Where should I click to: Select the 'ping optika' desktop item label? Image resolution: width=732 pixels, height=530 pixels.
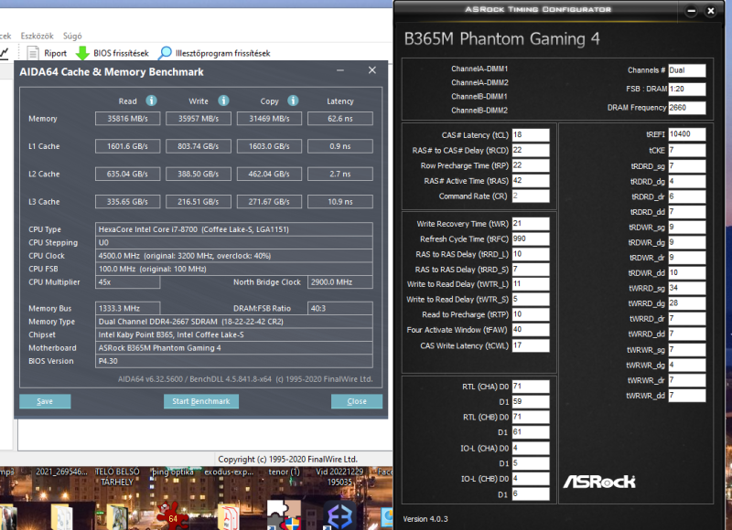tap(173, 472)
